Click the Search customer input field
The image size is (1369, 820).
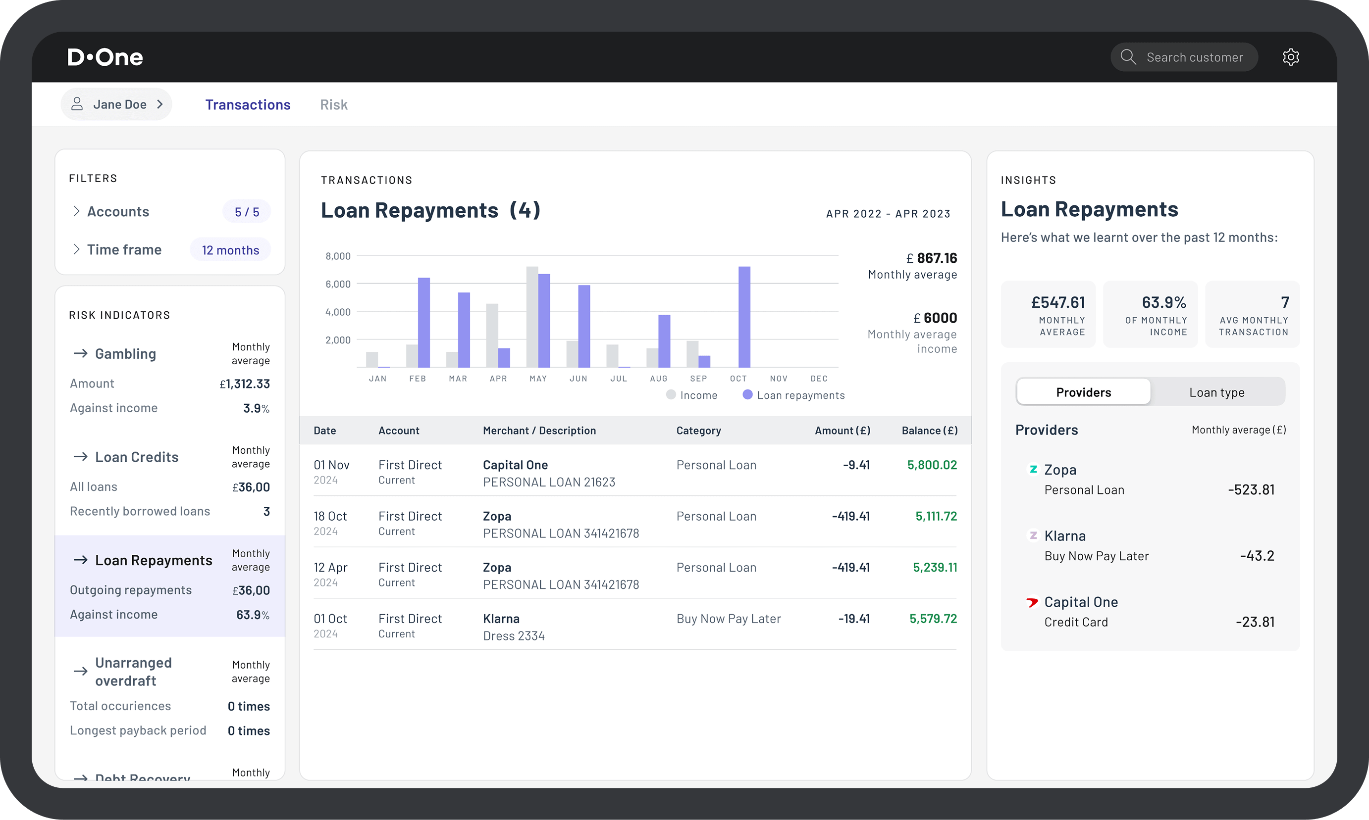tap(1194, 57)
